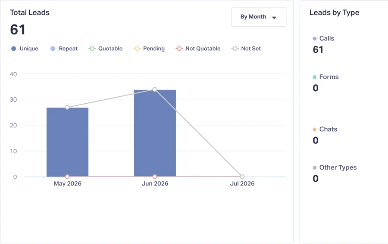The image size is (388, 244).
Task: Click the Leads by Type heading
Action: click(334, 12)
